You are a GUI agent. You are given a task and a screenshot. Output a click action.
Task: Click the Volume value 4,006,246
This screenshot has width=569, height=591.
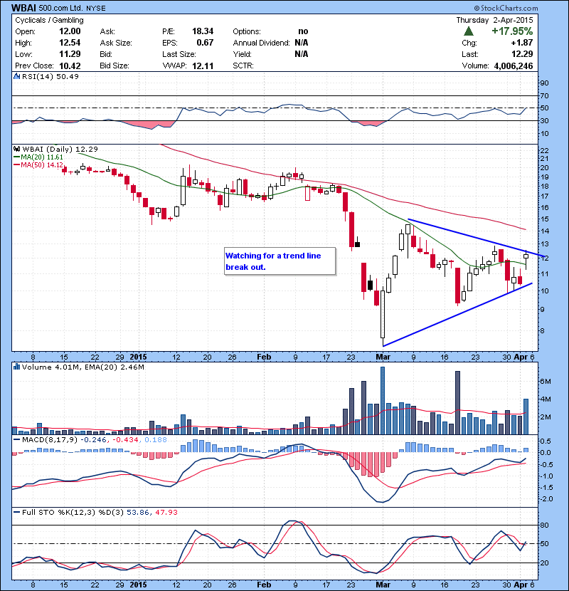coord(514,66)
